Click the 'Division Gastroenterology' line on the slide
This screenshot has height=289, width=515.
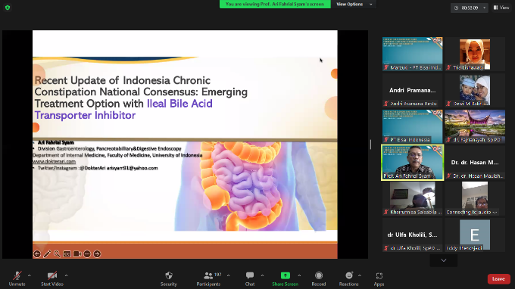[x=109, y=148]
